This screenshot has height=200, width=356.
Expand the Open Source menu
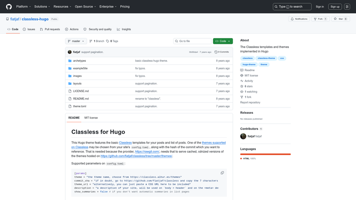coord(85,7)
